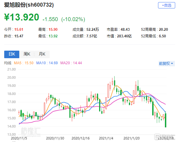
Task: Click the day low value 13.92
Action: (53, 36)
